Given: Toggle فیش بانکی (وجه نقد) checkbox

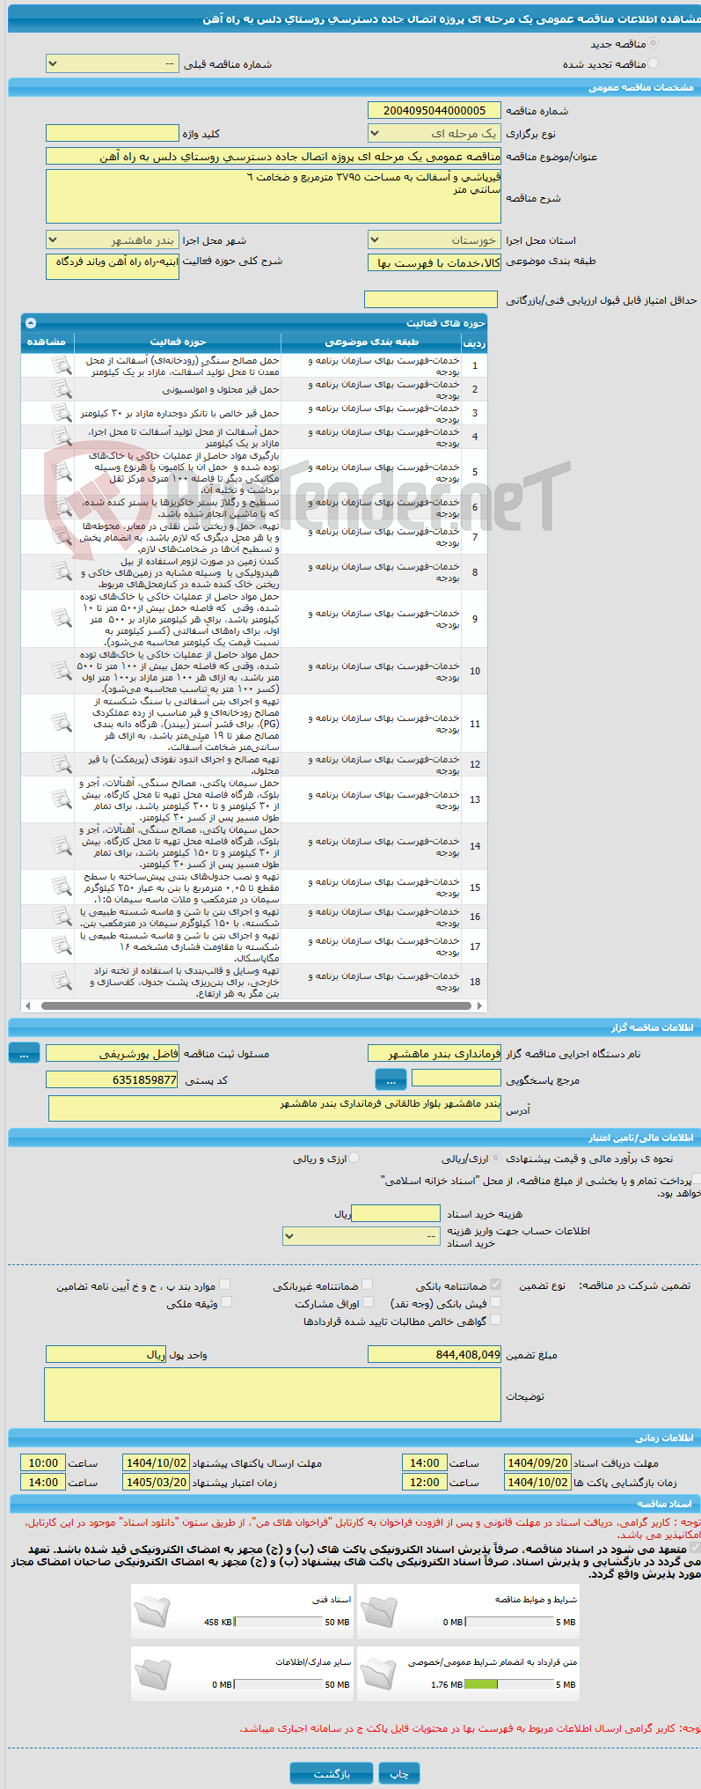Looking at the screenshot, I should [495, 1302].
